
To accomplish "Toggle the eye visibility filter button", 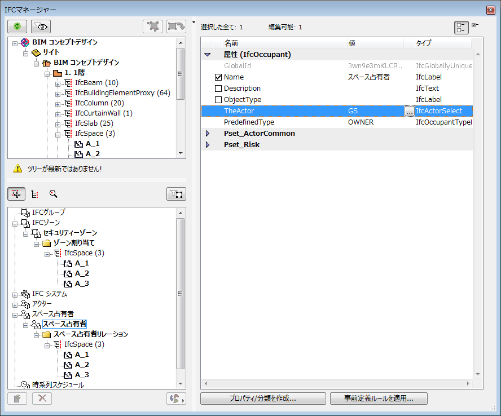I will pos(41,26).
